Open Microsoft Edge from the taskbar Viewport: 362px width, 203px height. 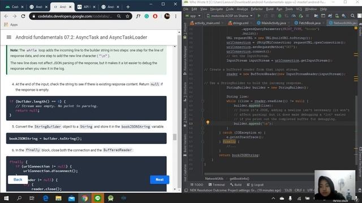click(x=45, y=198)
